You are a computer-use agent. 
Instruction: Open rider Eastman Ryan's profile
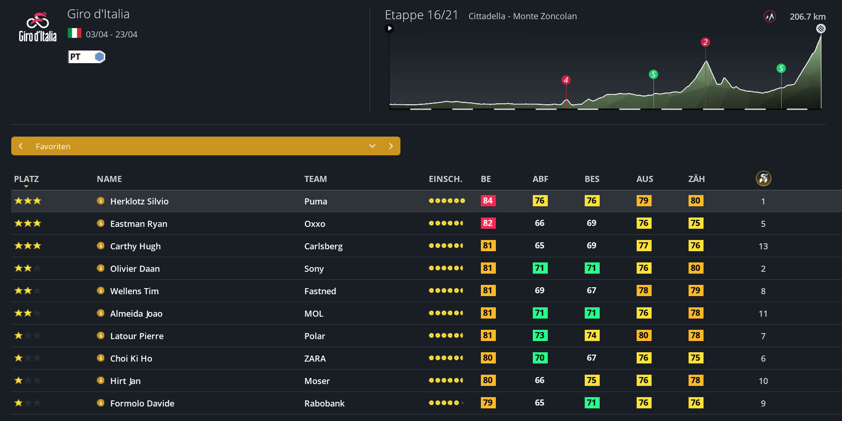pos(138,224)
